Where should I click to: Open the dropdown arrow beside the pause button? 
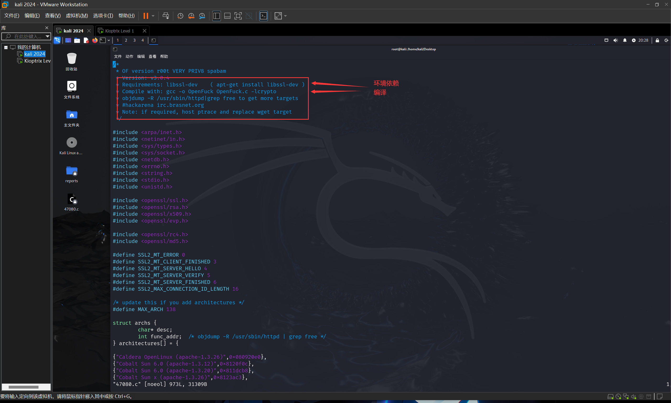[153, 16]
